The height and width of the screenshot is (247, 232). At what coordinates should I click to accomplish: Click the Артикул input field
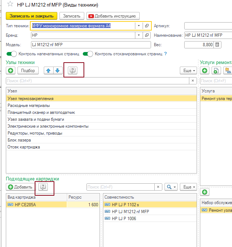tap(208, 26)
